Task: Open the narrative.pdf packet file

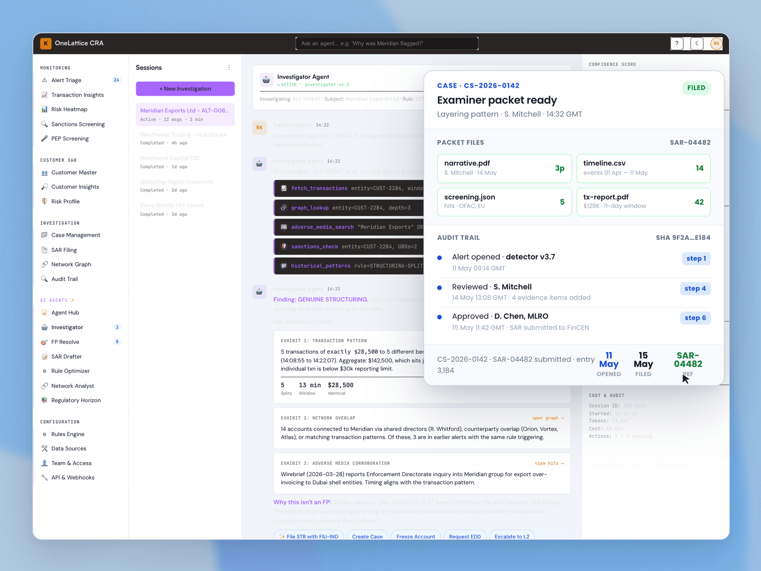Action: (x=504, y=168)
